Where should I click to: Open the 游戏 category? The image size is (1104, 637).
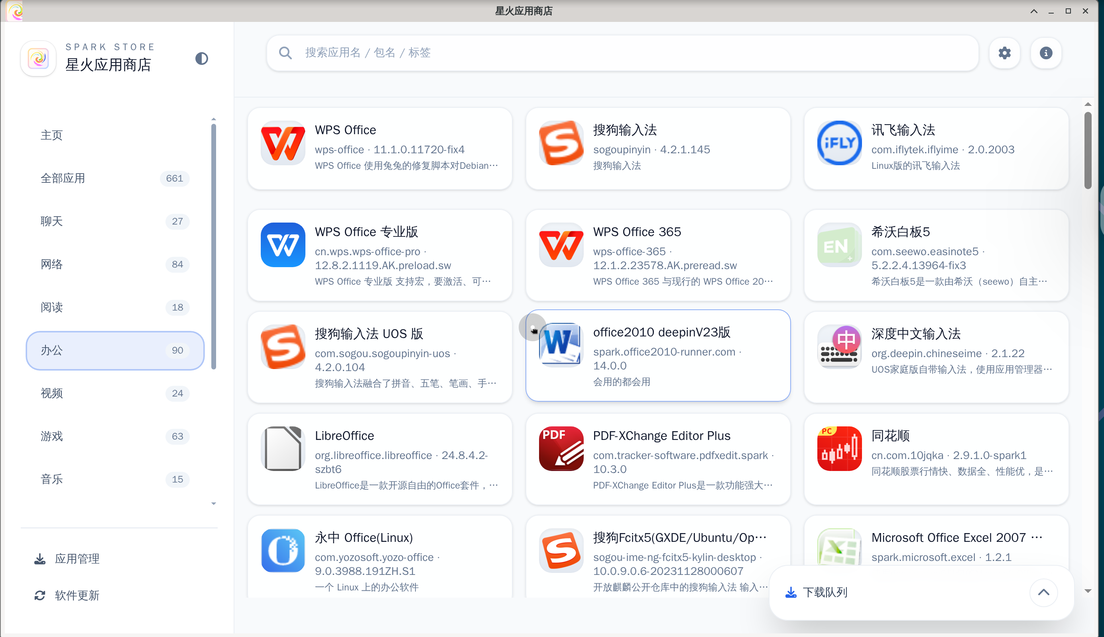pyautogui.click(x=115, y=436)
